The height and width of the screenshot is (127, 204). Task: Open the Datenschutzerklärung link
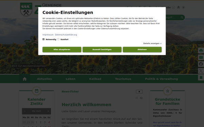[x=66, y=35]
